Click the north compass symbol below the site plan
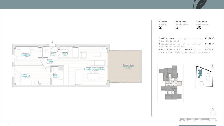 pos(213,112)
